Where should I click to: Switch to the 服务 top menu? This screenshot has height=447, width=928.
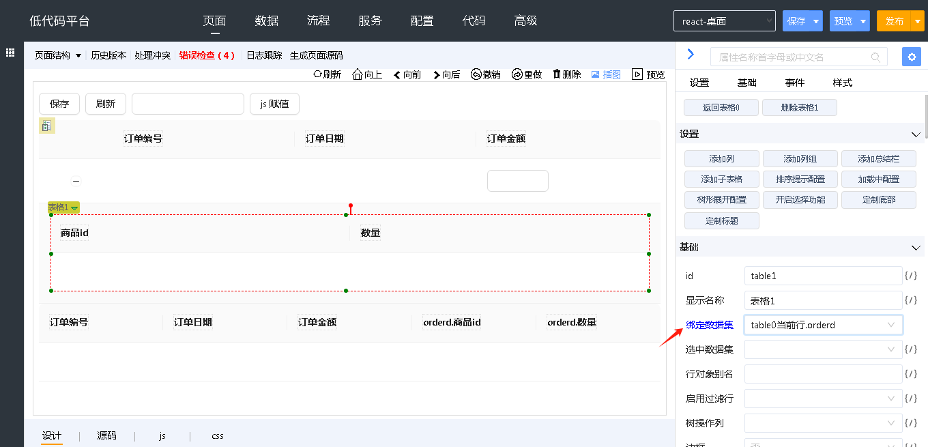click(x=371, y=20)
